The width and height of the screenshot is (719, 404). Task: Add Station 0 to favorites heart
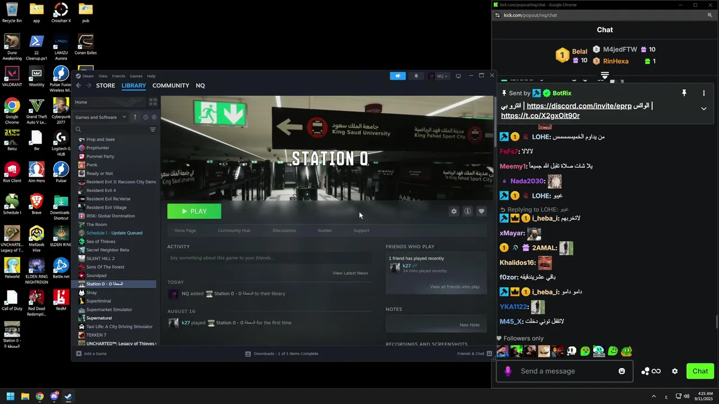tap(481, 211)
